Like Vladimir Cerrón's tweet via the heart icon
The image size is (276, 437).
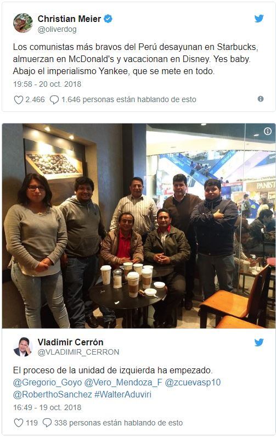click(x=18, y=423)
